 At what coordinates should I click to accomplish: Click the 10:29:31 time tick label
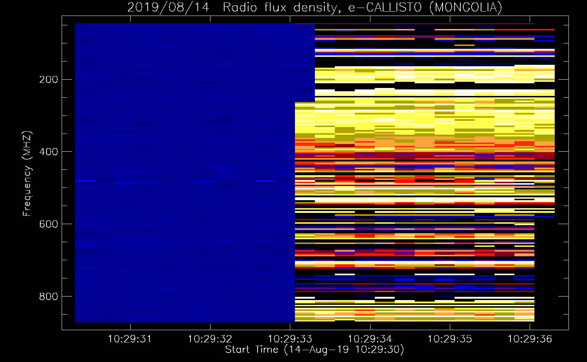click(130, 339)
